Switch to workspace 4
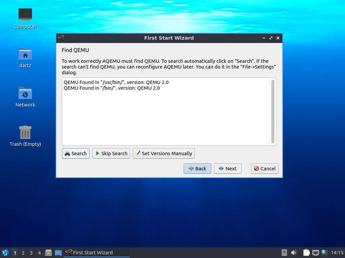Image resolution: width=345 pixels, height=258 pixels. point(39,253)
